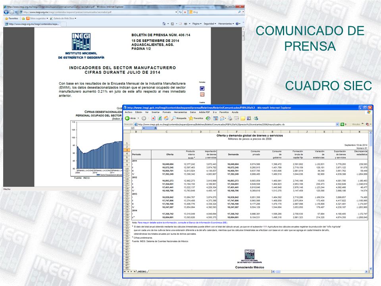
Task: Open Favoritos star button in the PDF window
Action: point(12,18)
